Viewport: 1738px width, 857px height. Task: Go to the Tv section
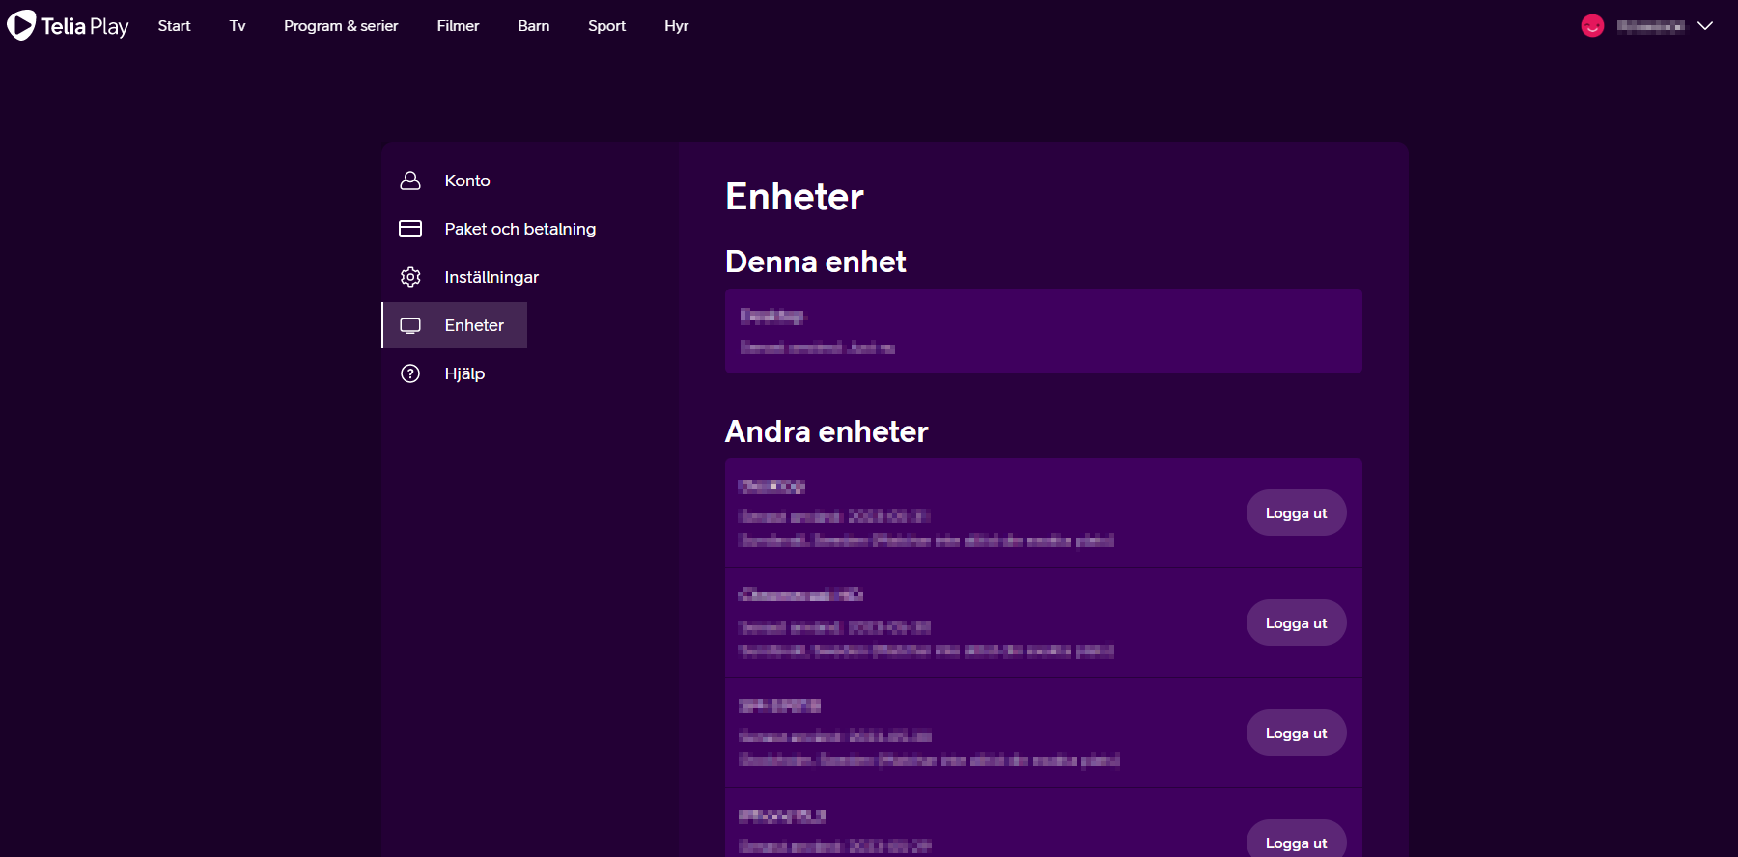(238, 26)
